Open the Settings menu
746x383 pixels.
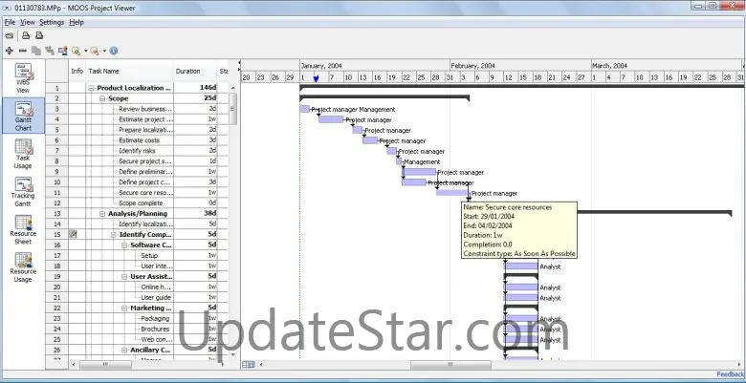tap(52, 22)
